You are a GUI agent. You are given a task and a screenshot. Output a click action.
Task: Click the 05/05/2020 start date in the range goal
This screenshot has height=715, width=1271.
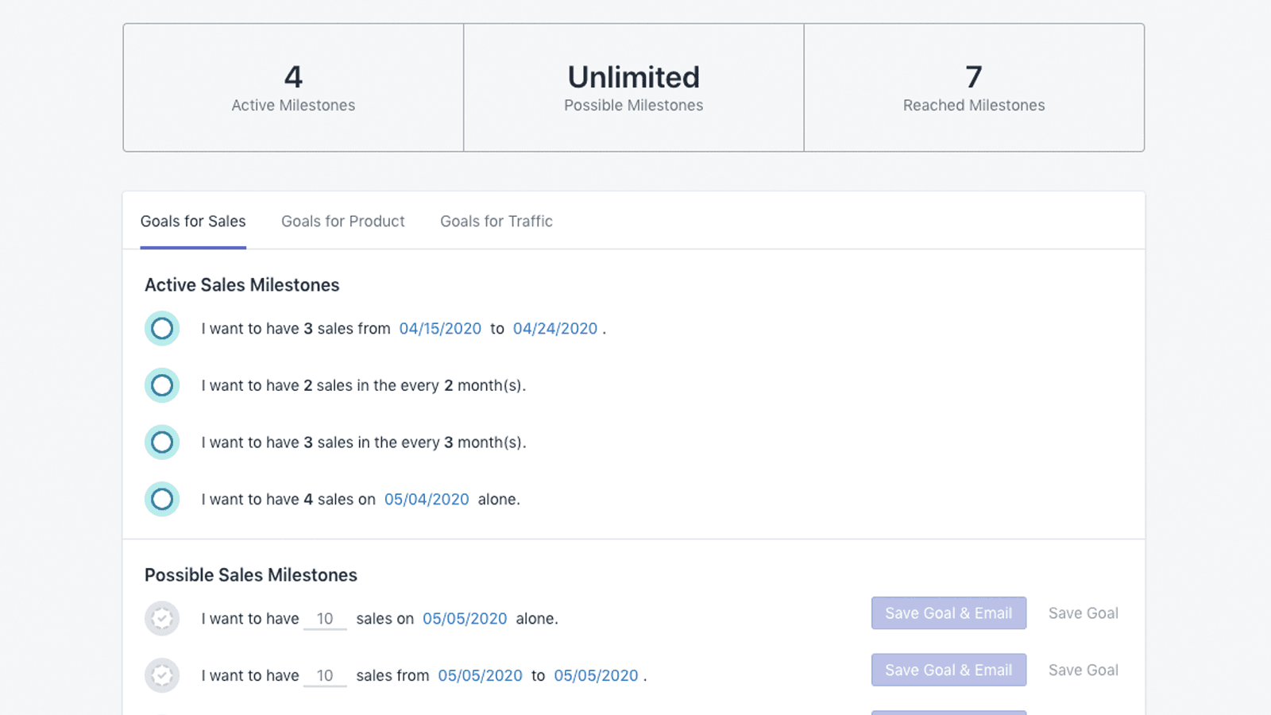[480, 675]
